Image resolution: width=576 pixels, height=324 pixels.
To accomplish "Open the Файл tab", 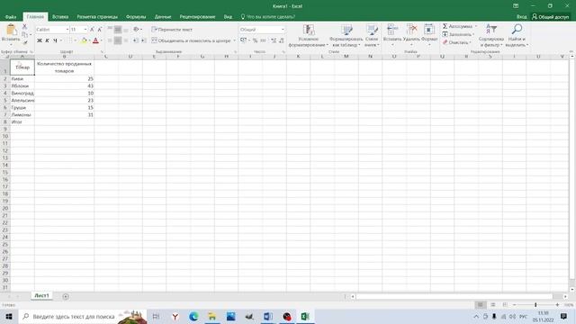I will 11,17.
